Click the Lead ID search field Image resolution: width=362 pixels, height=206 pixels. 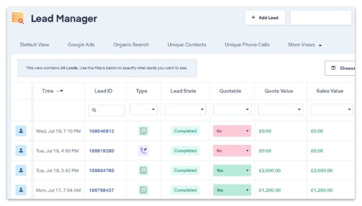(x=106, y=110)
